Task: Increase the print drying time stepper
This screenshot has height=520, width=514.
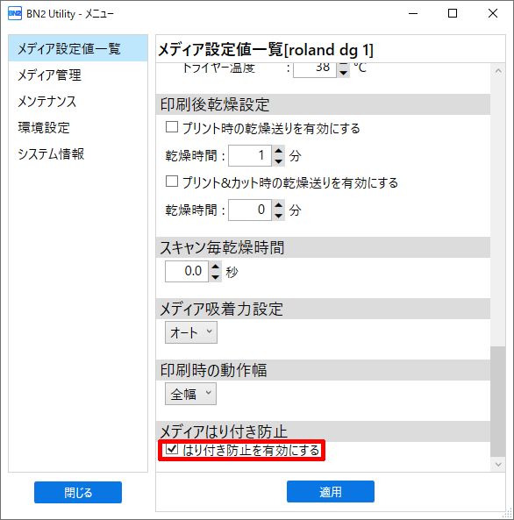Action: tap(278, 151)
